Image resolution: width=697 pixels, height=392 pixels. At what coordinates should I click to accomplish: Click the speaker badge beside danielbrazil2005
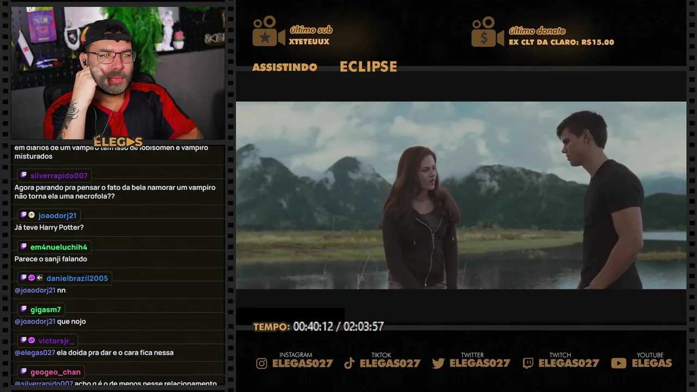point(39,278)
